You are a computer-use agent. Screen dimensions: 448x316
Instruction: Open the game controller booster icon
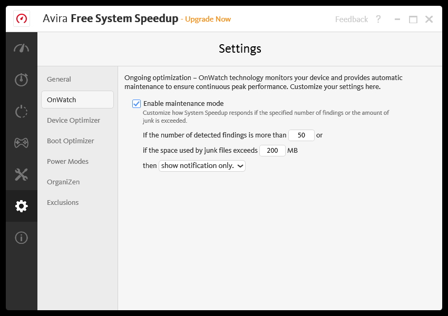22,143
